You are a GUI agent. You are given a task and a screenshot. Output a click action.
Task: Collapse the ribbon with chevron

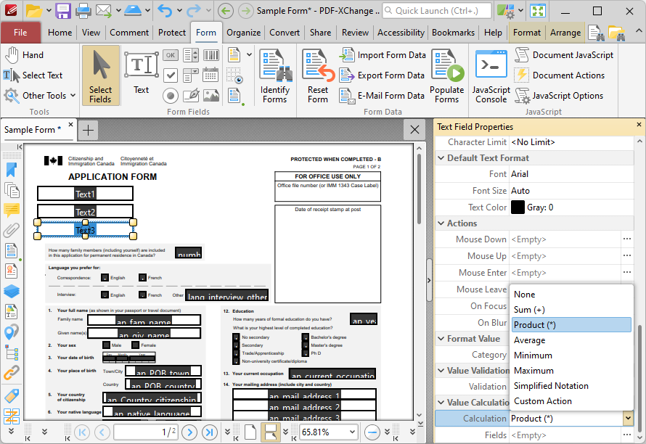coord(638,31)
